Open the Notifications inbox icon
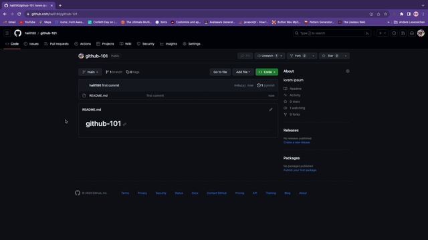 click(412, 33)
